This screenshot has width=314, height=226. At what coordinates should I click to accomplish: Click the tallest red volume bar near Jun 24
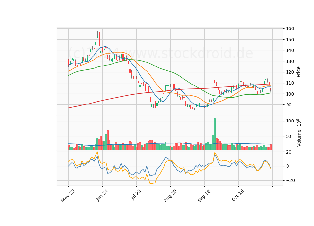click(108, 140)
